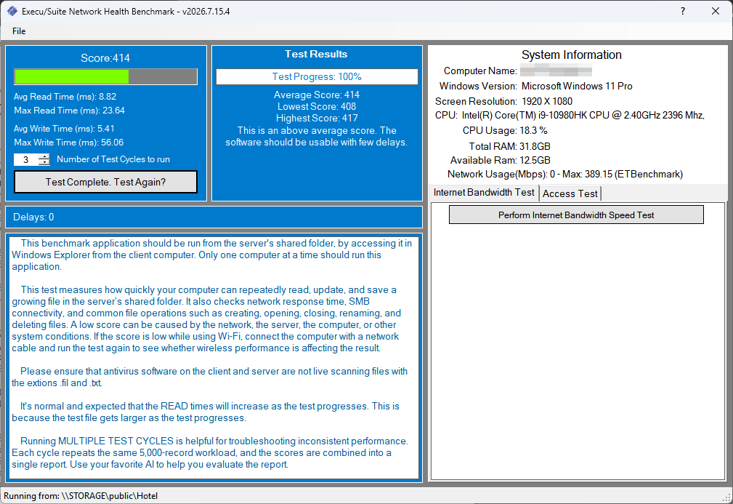This screenshot has height=504, width=733.
Task: Click the paragraph about READ times increasing
Action: click(206, 412)
